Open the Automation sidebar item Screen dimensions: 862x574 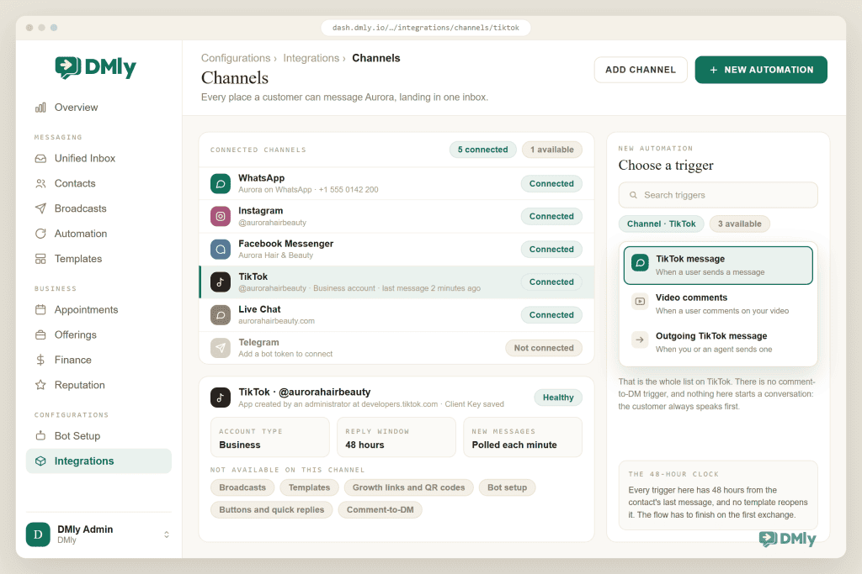pyautogui.click(x=99, y=234)
